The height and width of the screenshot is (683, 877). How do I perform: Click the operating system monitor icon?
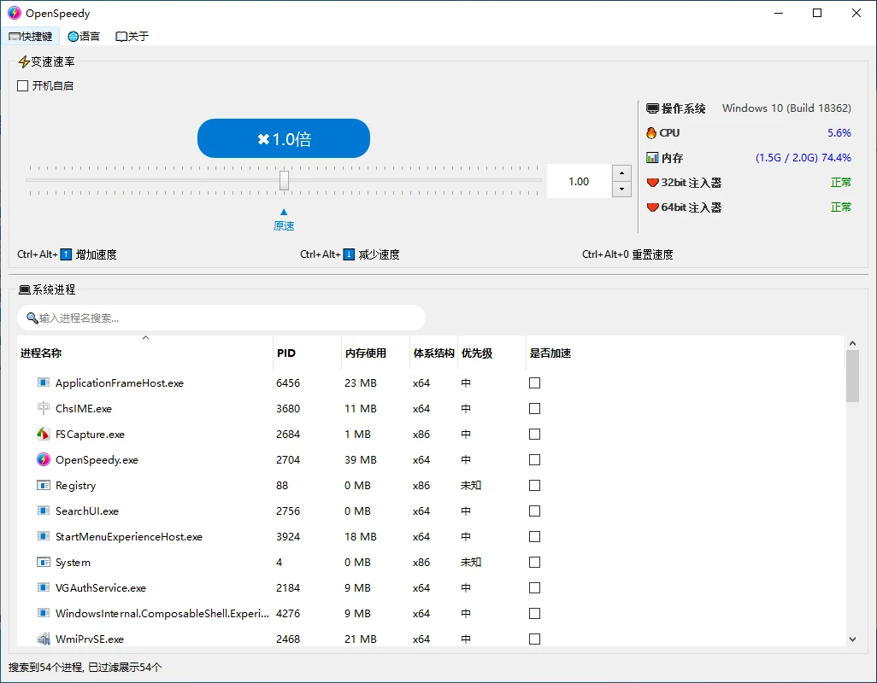[x=652, y=108]
